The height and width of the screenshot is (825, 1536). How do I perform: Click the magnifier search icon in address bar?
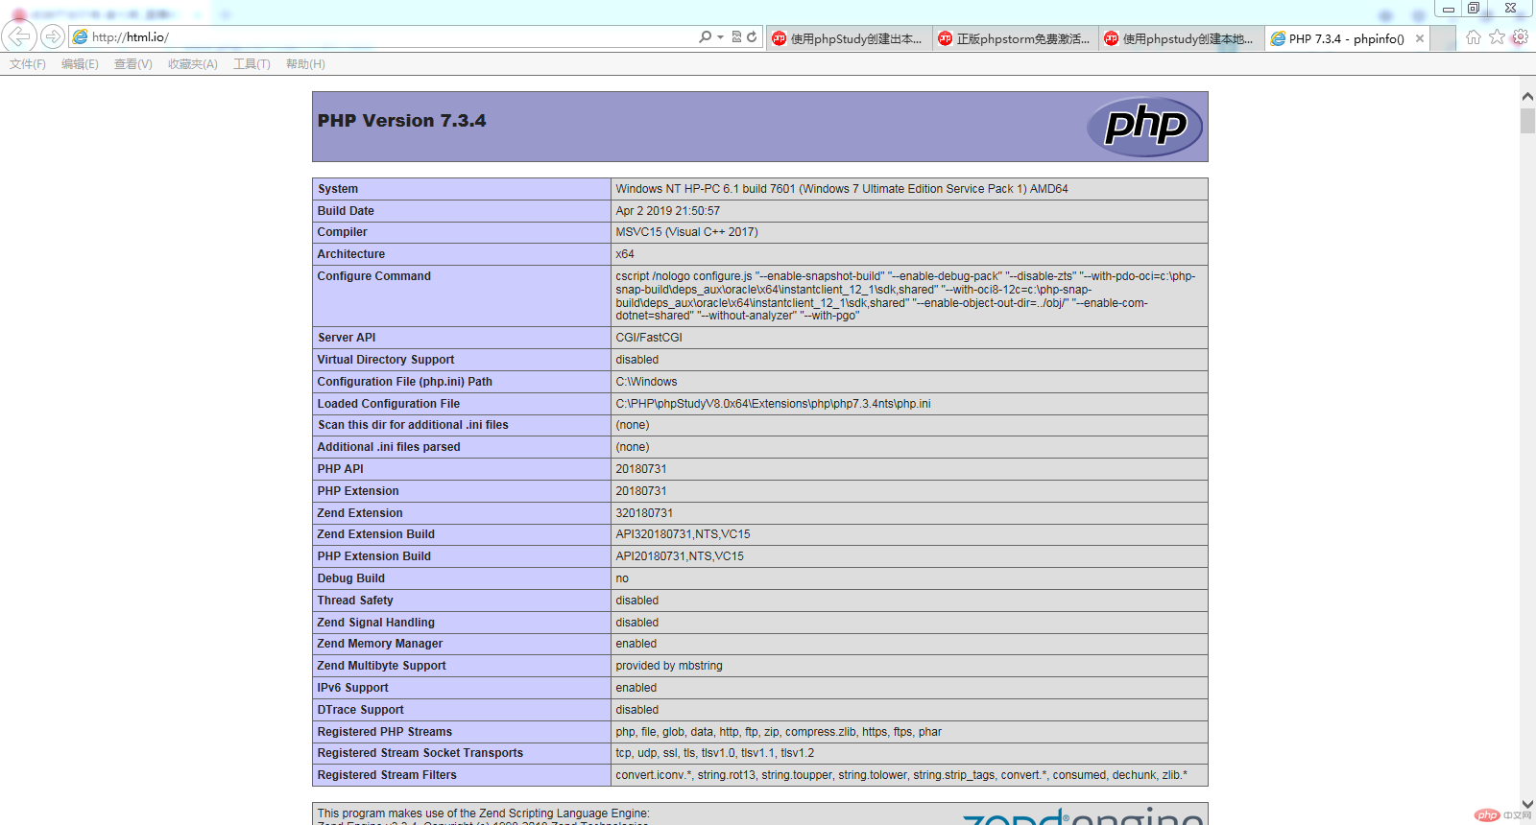(x=705, y=37)
